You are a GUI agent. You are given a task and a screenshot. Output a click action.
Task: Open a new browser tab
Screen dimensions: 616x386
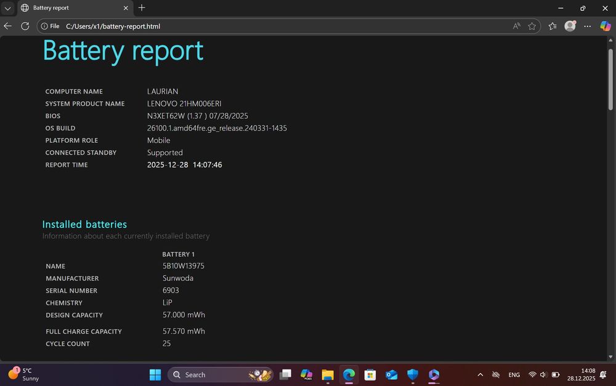142,8
